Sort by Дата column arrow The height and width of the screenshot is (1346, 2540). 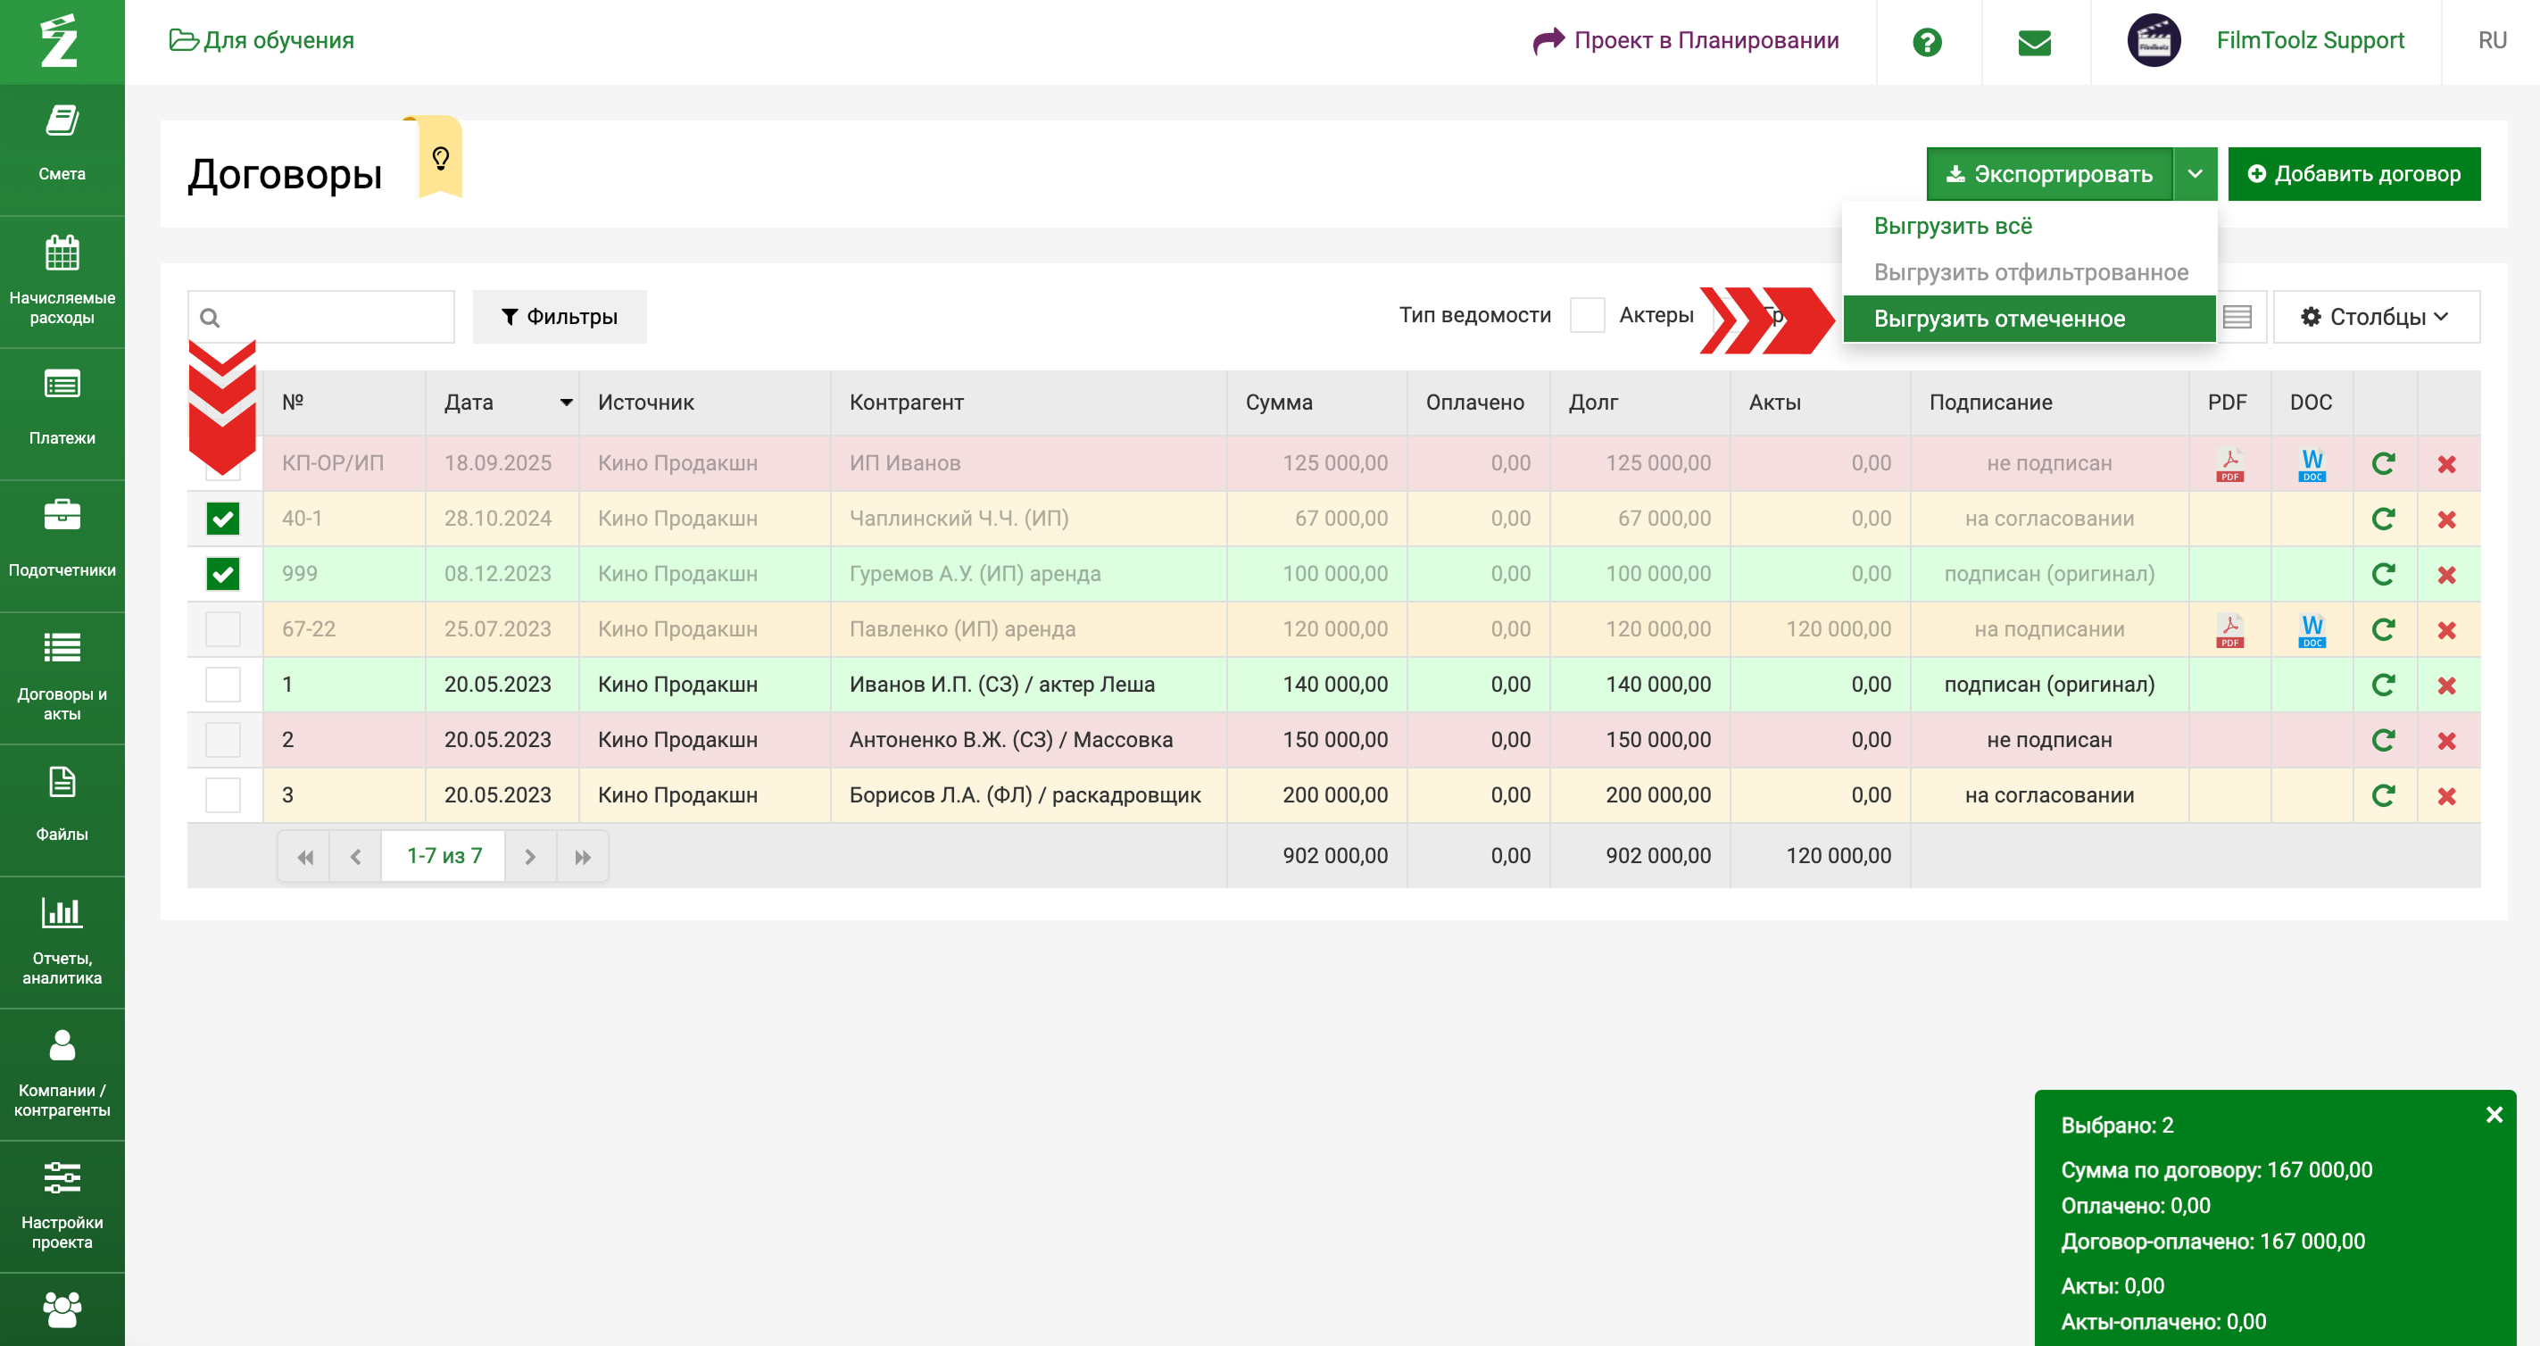click(x=566, y=403)
